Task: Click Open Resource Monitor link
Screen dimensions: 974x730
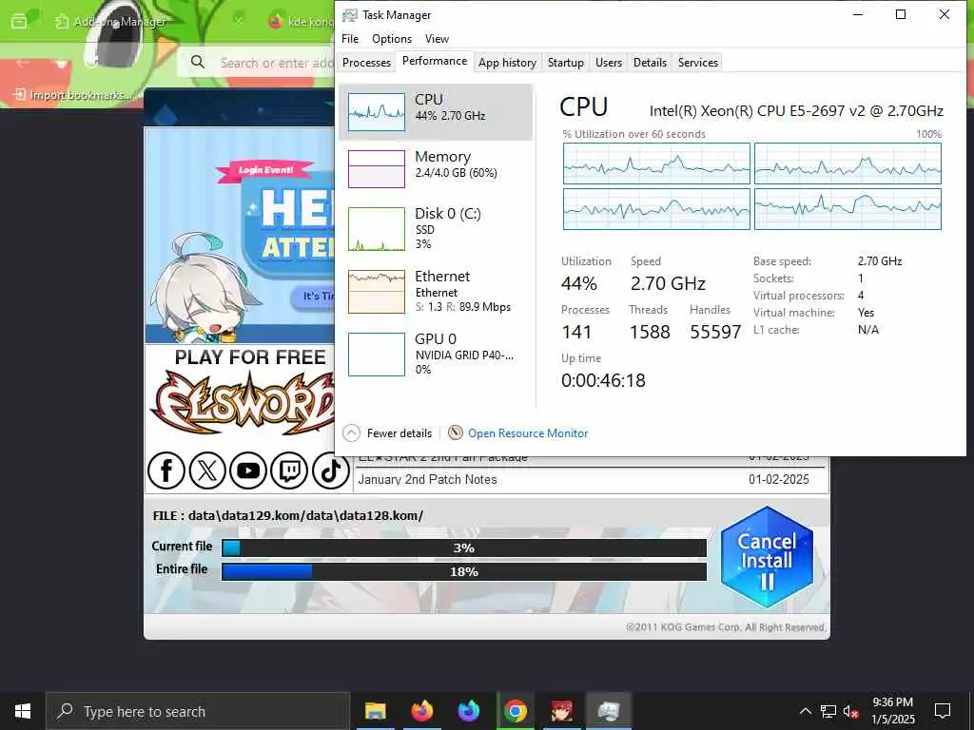Action: coord(528,433)
